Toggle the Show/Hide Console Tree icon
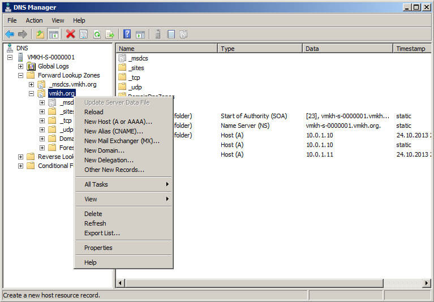 point(53,34)
